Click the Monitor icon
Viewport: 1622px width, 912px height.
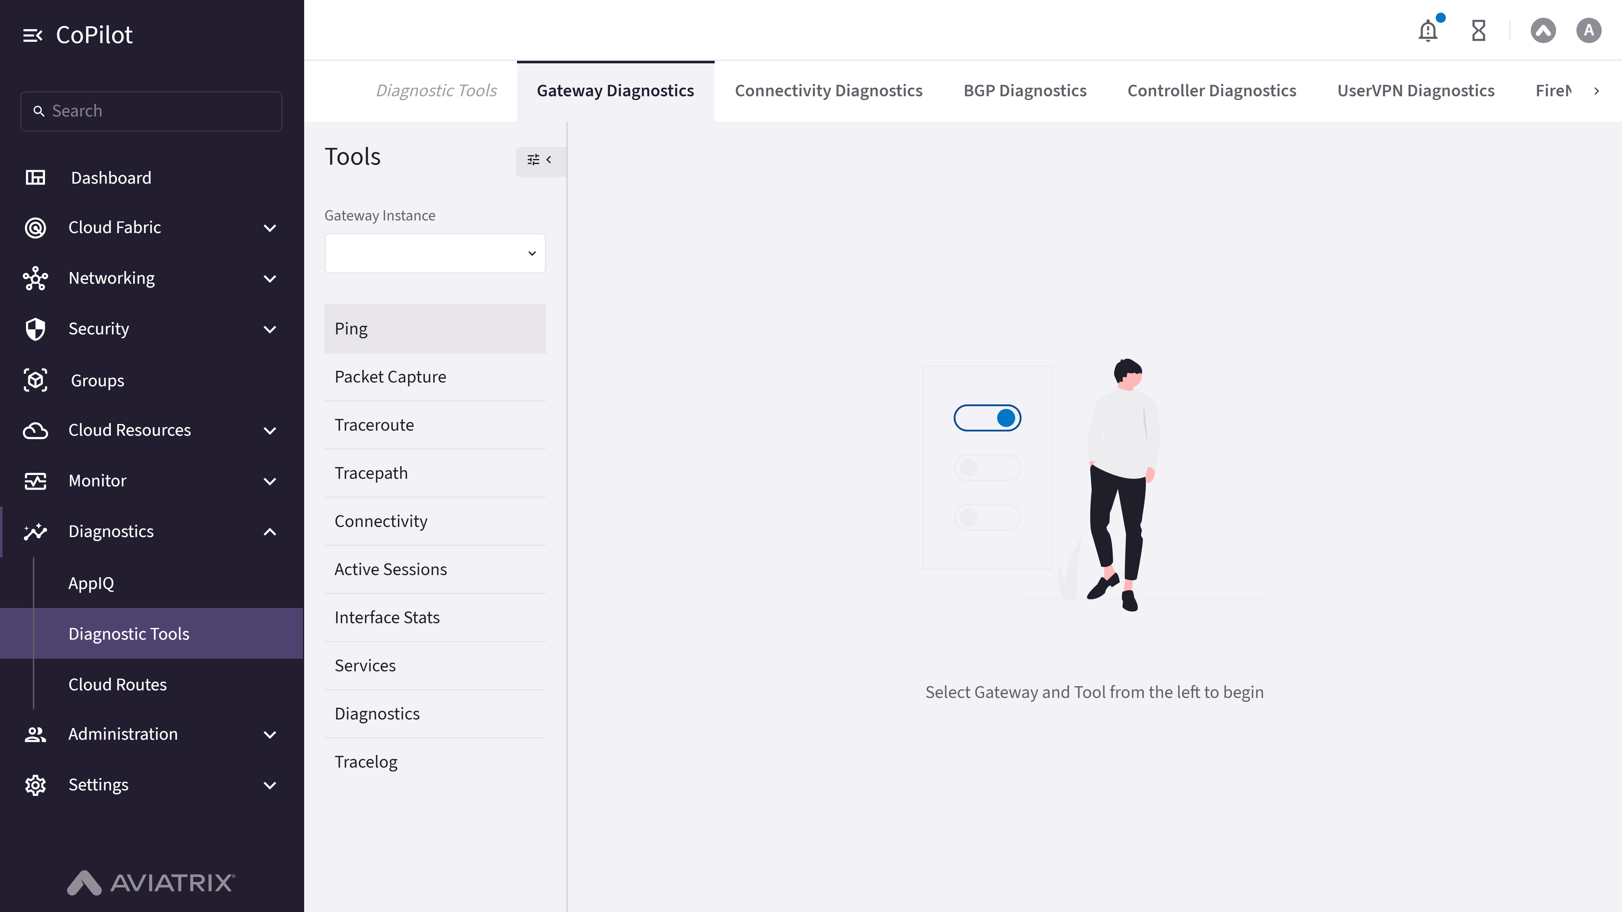pyautogui.click(x=35, y=481)
